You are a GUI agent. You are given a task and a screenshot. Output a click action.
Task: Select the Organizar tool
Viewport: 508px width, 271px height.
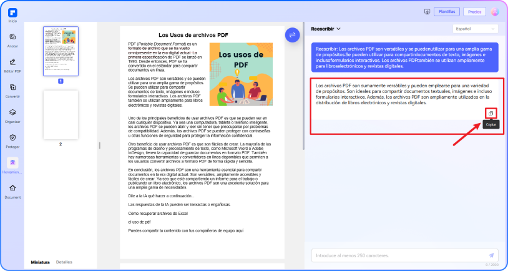click(12, 112)
